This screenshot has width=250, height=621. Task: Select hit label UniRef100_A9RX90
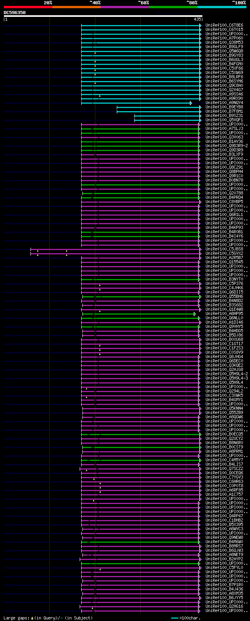click(224, 99)
